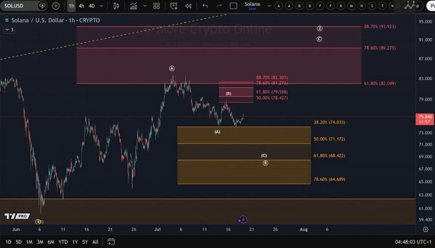Select the circled 2 wave label
Image resolution: width=435 pixels, height=248 pixels.
coord(319,29)
